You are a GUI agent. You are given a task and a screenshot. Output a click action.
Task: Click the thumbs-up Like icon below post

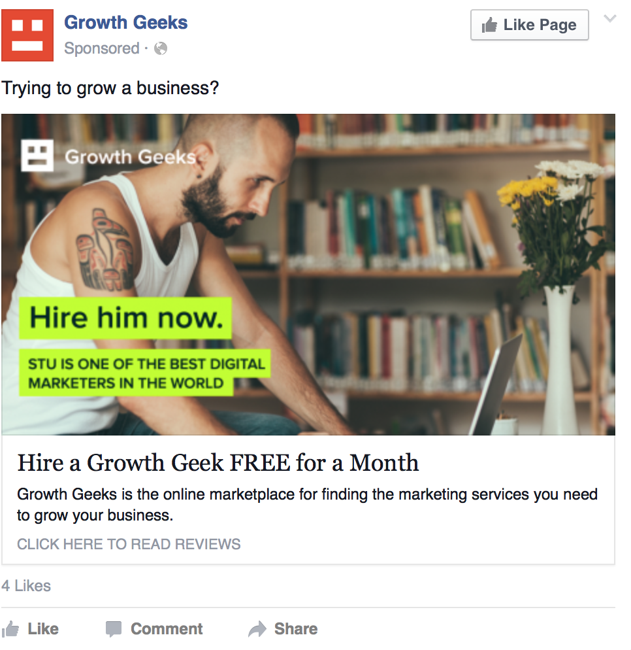[x=10, y=629]
